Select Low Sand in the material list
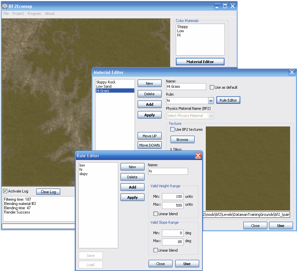 pyautogui.click(x=104, y=86)
